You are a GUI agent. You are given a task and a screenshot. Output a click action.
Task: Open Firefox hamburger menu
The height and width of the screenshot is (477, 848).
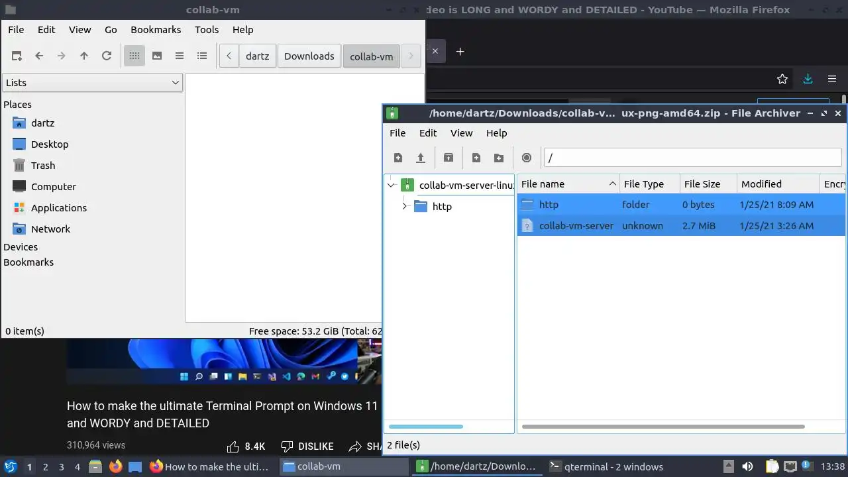tap(832, 79)
